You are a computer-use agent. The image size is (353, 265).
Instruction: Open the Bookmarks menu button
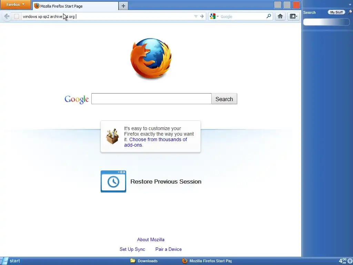click(293, 16)
